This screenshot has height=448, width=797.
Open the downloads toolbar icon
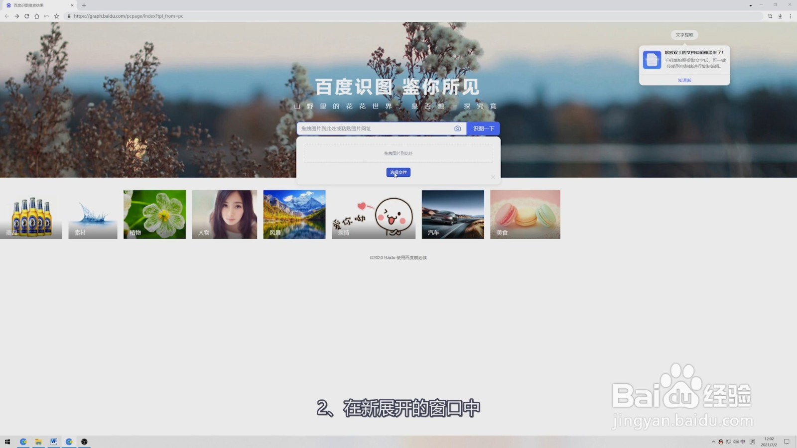point(780,16)
